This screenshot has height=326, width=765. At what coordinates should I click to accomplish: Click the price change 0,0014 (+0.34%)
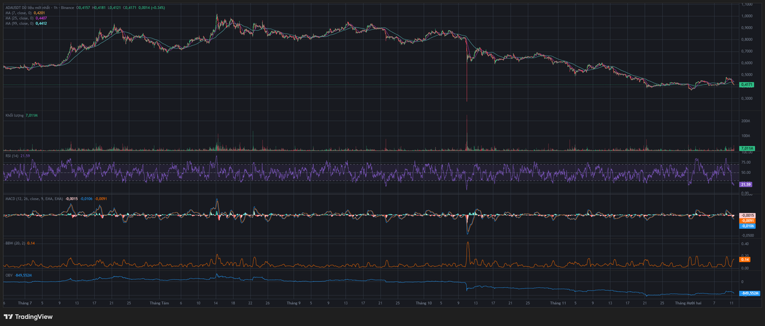click(x=152, y=7)
